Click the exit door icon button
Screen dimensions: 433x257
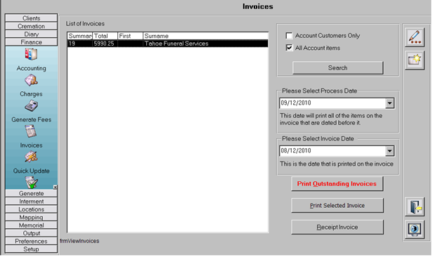[415, 206]
